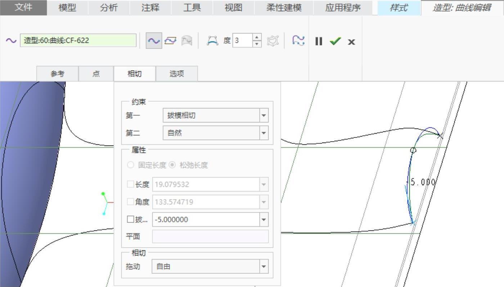Screen dimensions: 504x287
Task: Cancel the curve edit with X
Action: pos(351,42)
